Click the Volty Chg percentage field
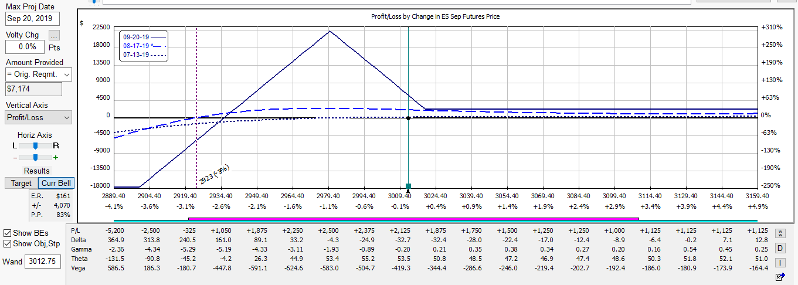Image resolution: width=798 pixels, height=285 pixels. click(25, 46)
